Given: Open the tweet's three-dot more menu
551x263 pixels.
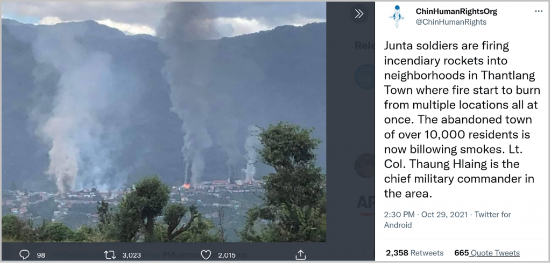Looking at the screenshot, I should 538,11.
